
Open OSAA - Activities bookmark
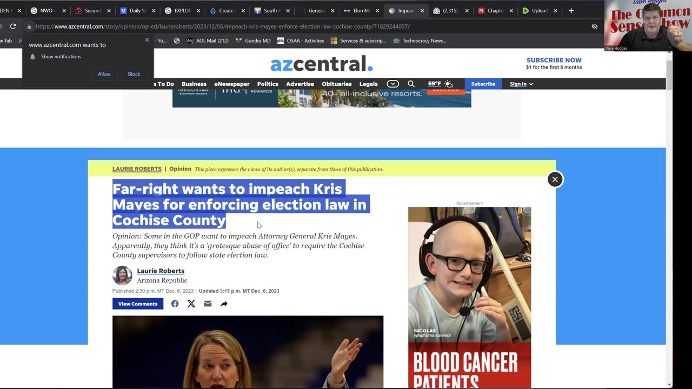click(301, 41)
